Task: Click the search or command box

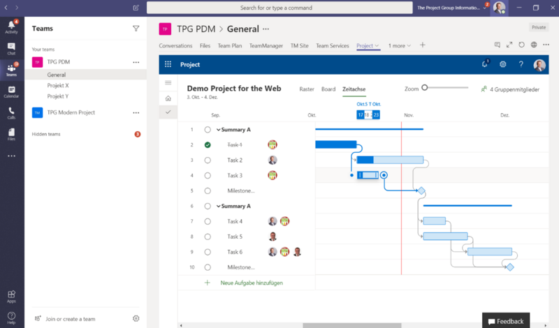Action: coord(279,8)
